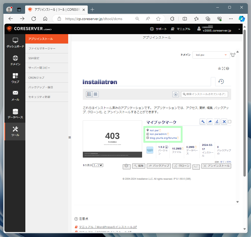Tick the マイブックマーク selection checkbox

pos(230,122)
